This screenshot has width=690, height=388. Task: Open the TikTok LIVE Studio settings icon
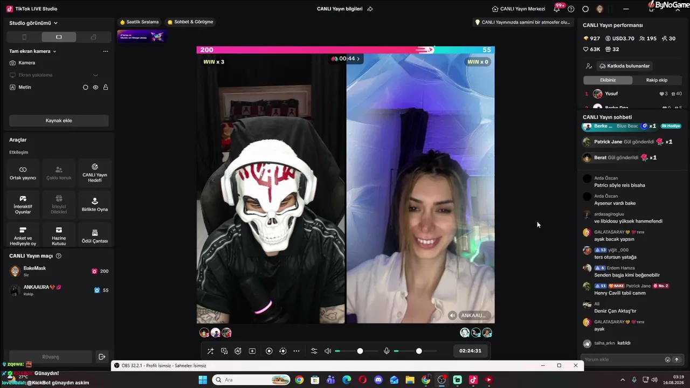(x=585, y=9)
